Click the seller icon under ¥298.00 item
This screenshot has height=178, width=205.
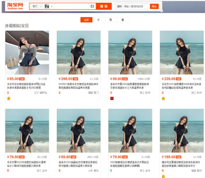pyautogui.click(x=60, y=93)
